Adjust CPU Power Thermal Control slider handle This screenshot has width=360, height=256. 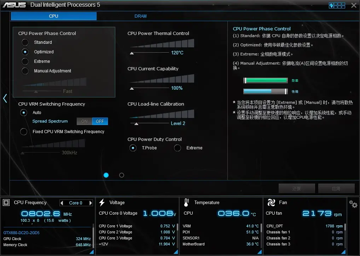[x=132, y=53]
